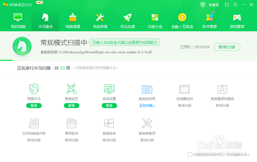The image size is (257, 162).
Task: Click the 系统启动项 folder icon
Action: pos(147,89)
